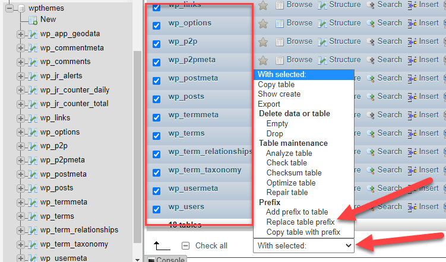The height and width of the screenshot is (262, 446).
Task: Toggle the Check all checkbox
Action: click(185, 245)
